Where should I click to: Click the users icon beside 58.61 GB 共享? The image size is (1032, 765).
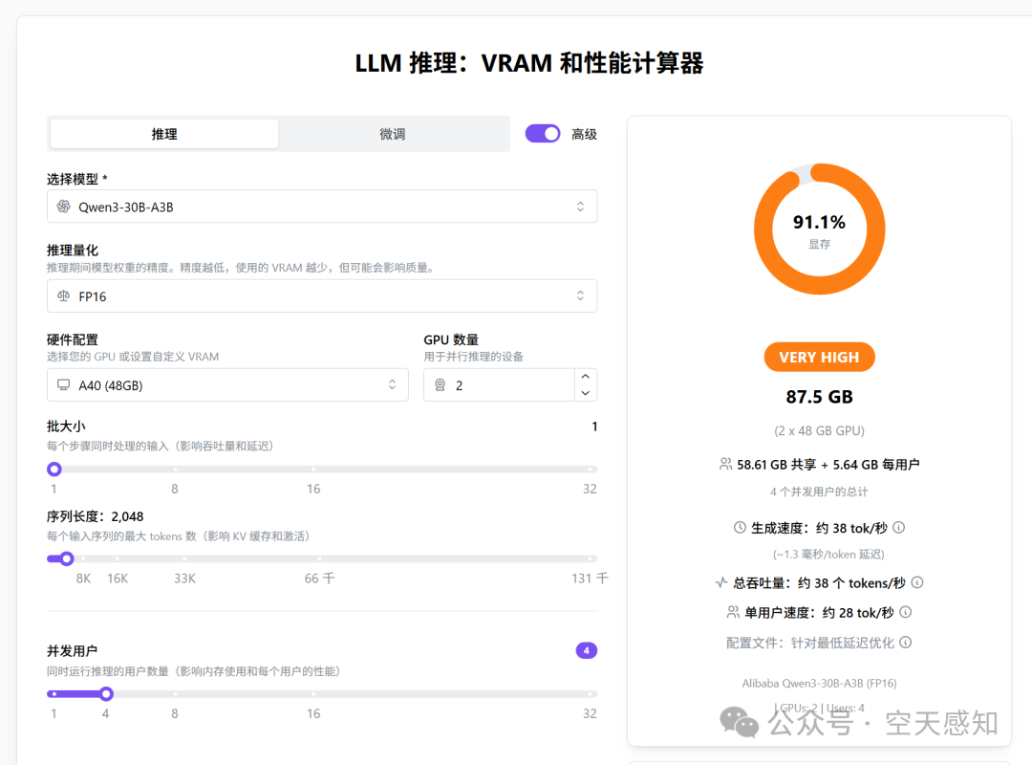click(725, 465)
